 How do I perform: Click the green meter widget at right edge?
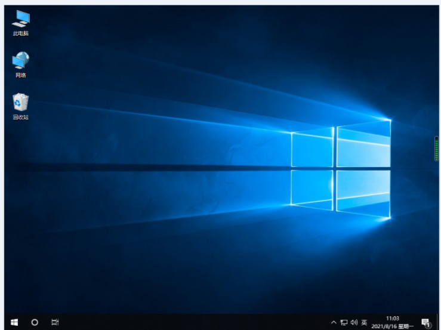pos(436,149)
